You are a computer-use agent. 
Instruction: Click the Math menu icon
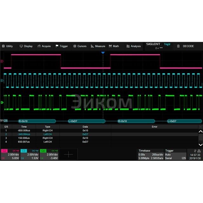pyautogui.click(x=110, y=46)
